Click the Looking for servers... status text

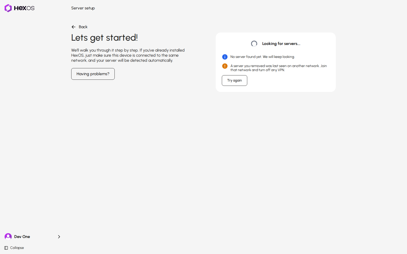pos(281,44)
